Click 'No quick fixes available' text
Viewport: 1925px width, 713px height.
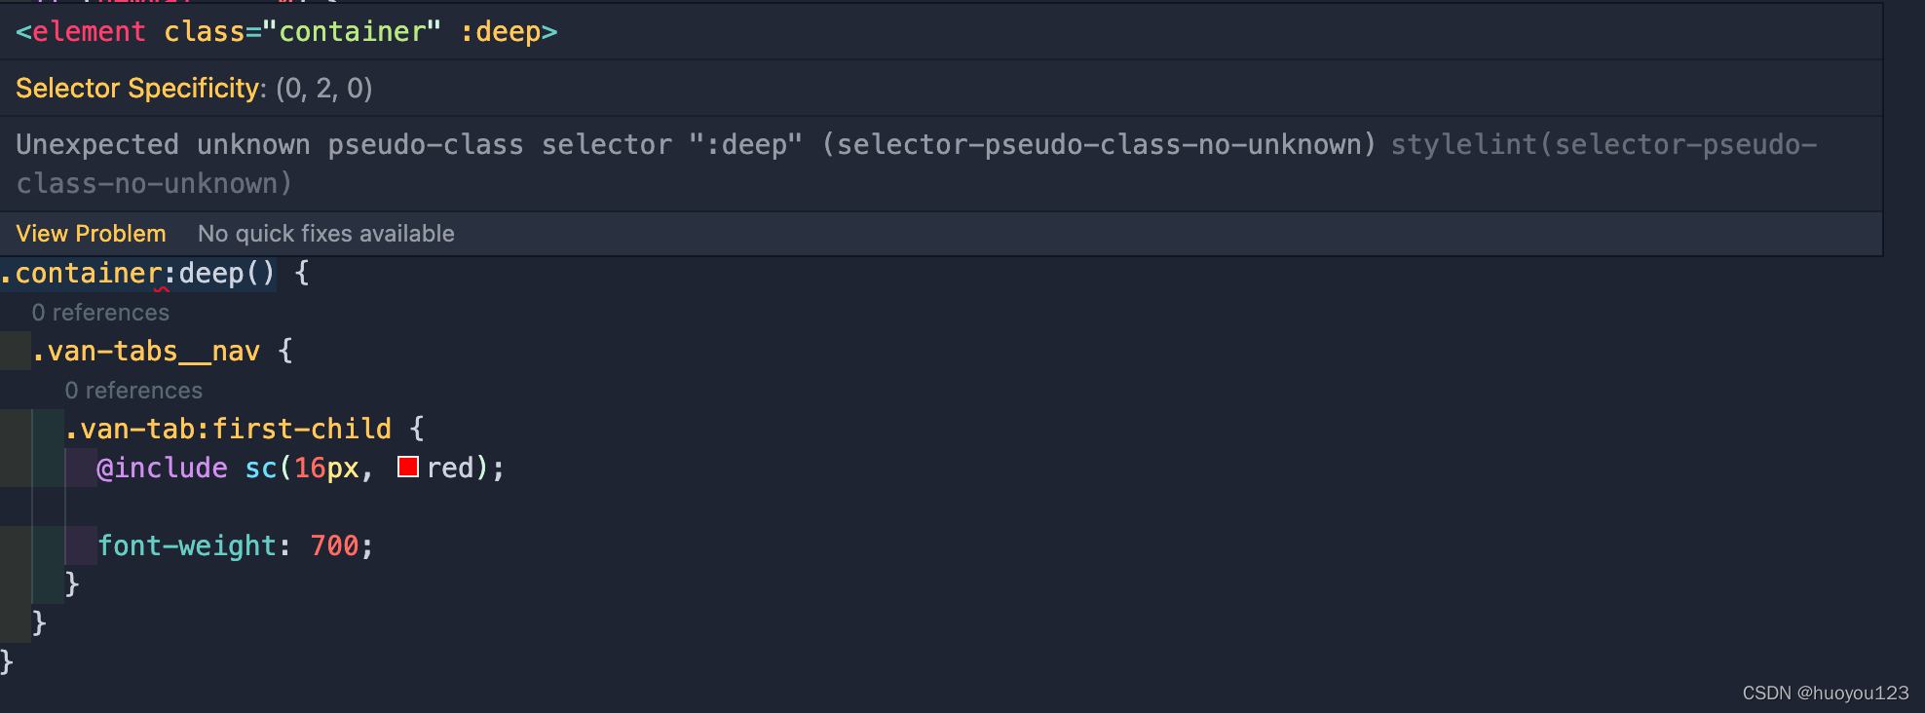tap(325, 233)
